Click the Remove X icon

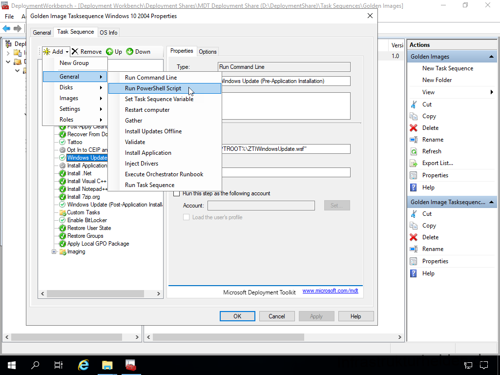tap(75, 52)
